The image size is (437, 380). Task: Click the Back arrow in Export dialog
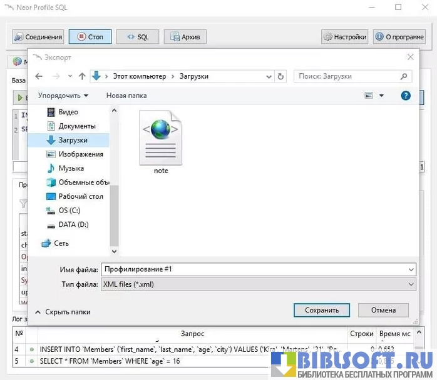[x=39, y=76]
